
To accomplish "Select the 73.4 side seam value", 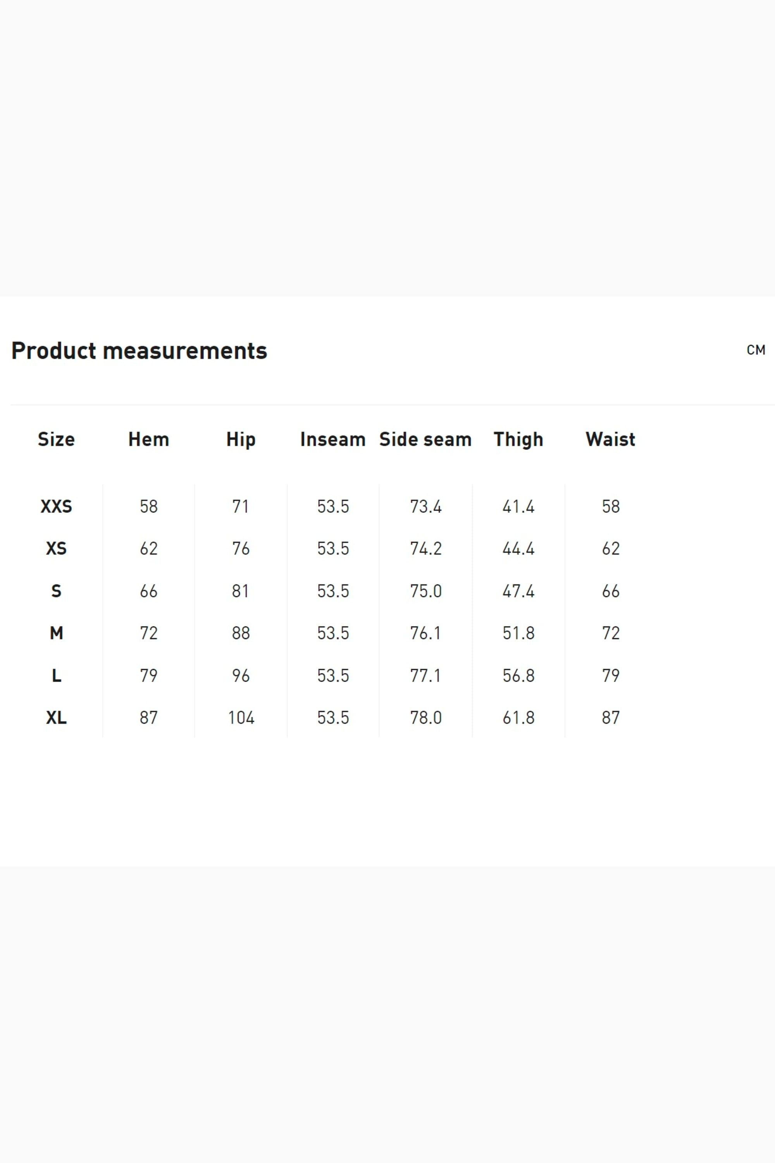I will tap(425, 506).
